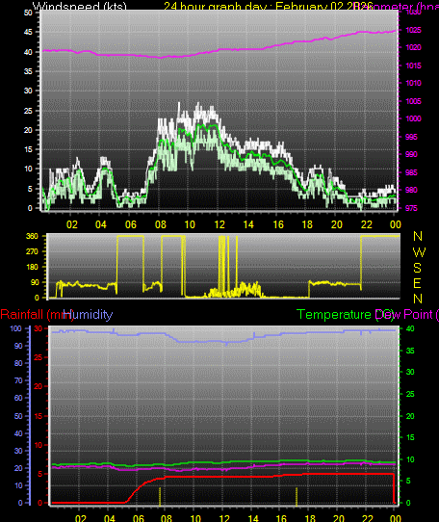Click the 14 hour label under rainfall graph
The width and height of the screenshot is (439, 522).
click(x=253, y=518)
